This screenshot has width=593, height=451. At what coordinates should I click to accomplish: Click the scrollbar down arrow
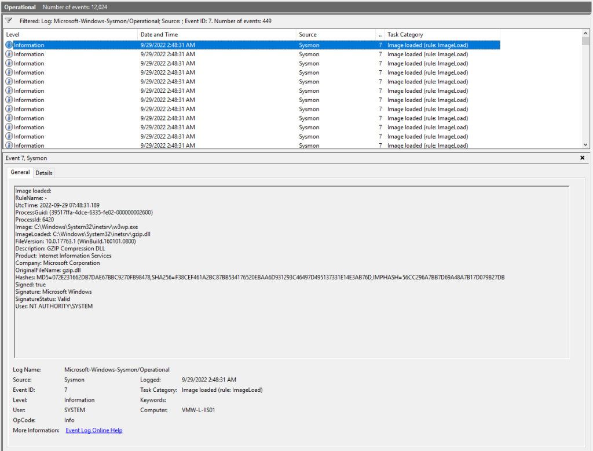tap(587, 144)
